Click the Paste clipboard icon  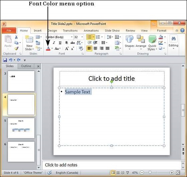(x=8, y=39)
